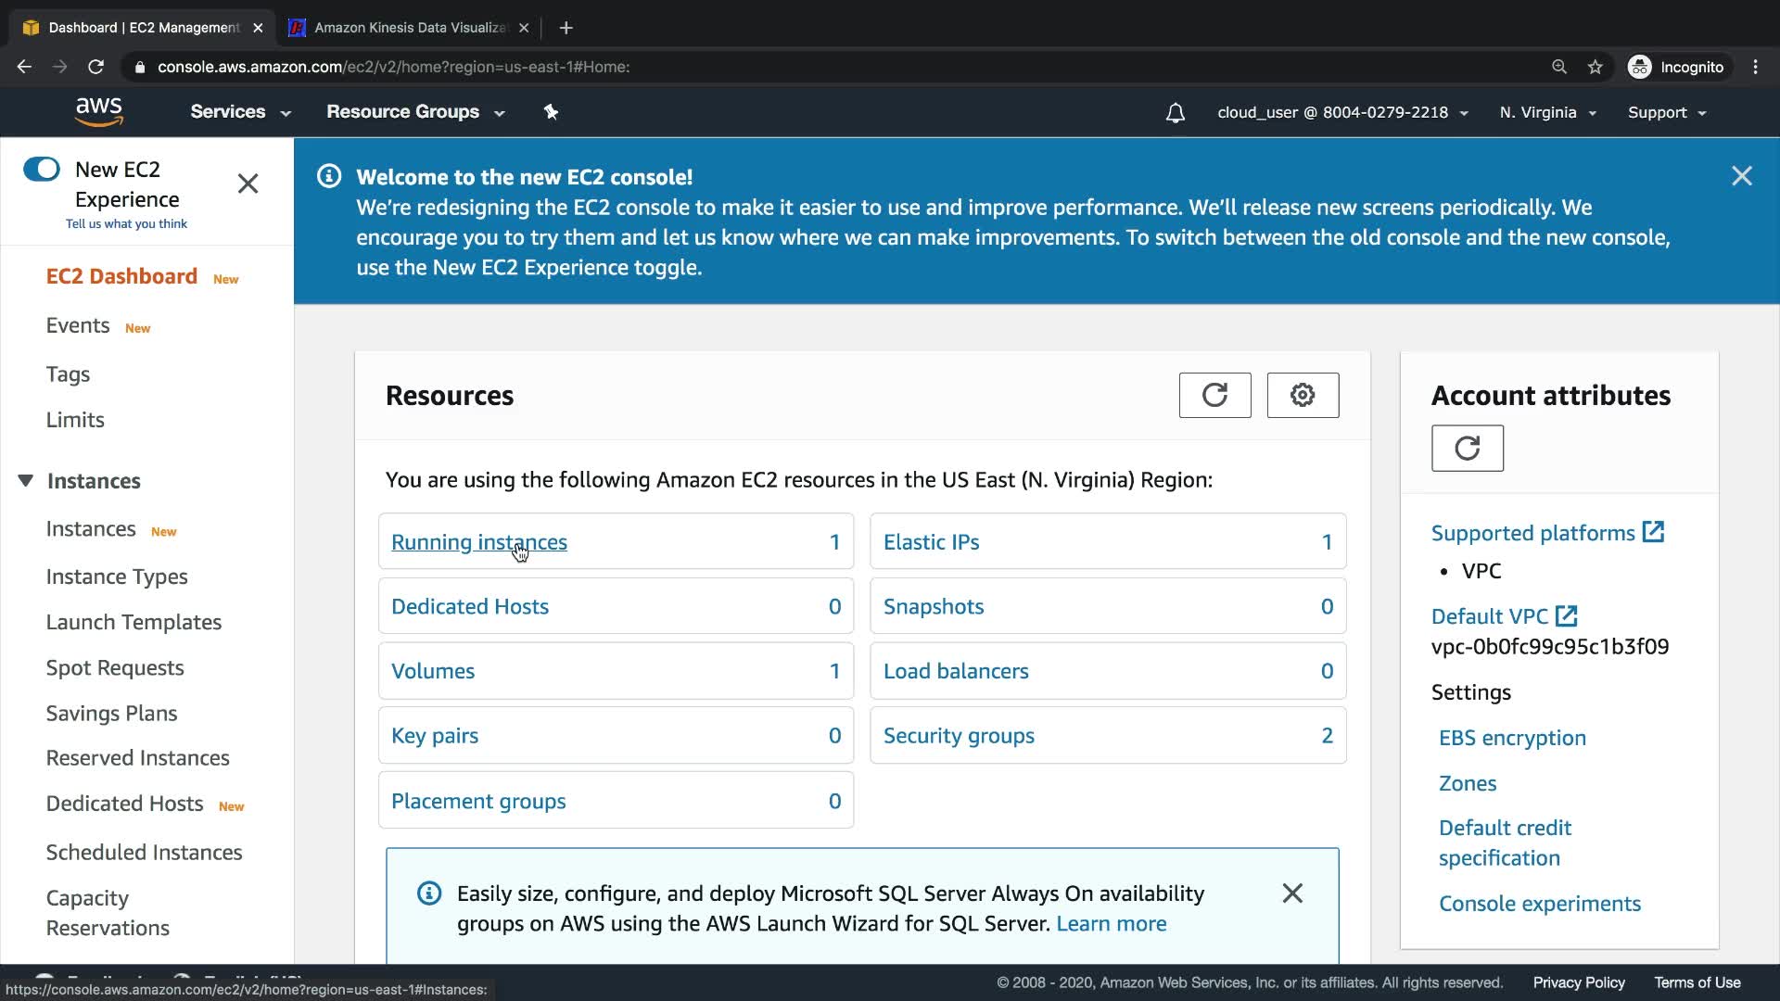The width and height of the screenshot is (1780, 1001).
Task: Click the AWS logo home icon
Action: (x=99, y=112)
